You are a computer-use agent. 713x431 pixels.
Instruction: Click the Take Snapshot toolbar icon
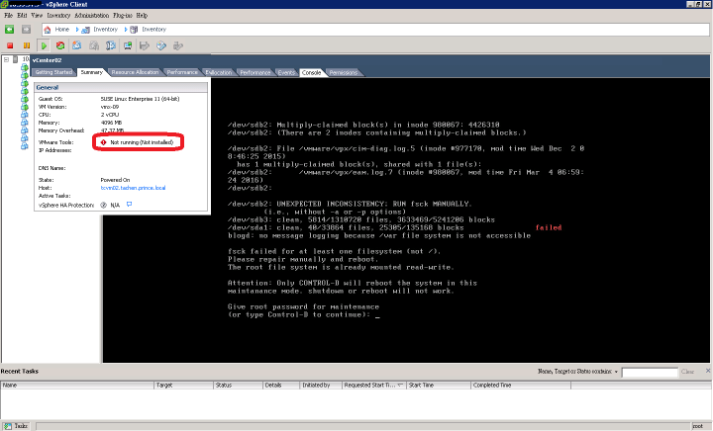[x=77, y=45]
